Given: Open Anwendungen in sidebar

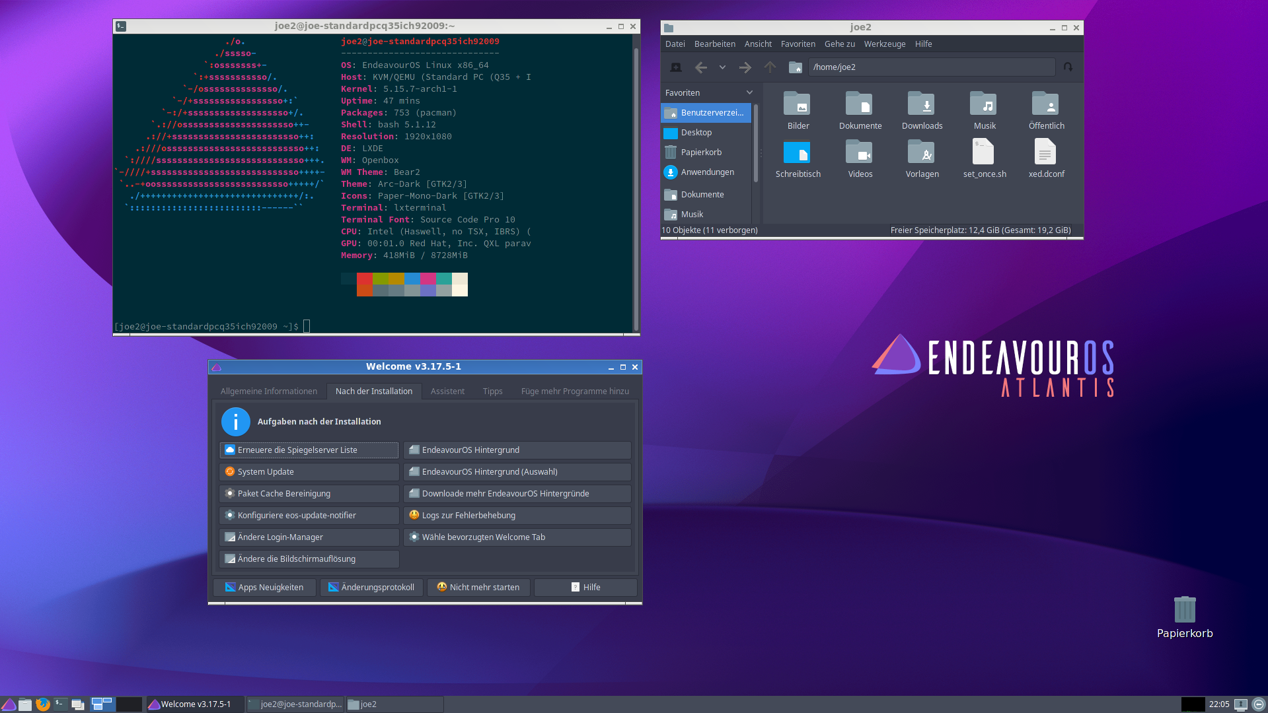Looking at the screenshot, I should pyautogui.click(x=706, y=172).
